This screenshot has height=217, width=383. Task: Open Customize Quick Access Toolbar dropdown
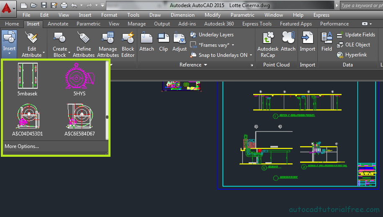pos(103,5)
